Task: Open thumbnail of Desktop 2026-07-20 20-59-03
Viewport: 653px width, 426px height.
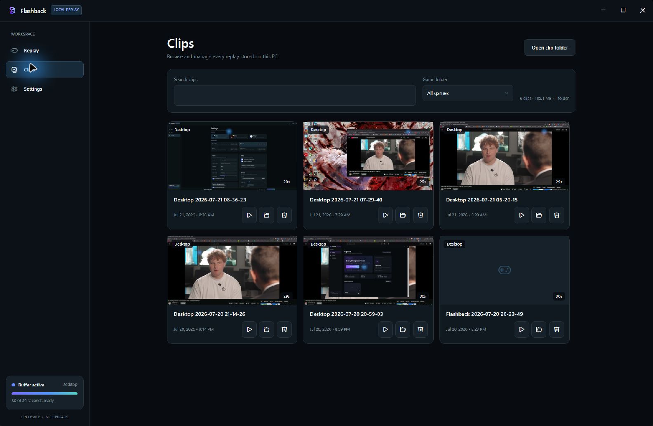Action: click(368, 270)
